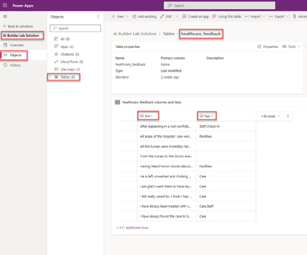Click the top Search bar
Screen dimensions: 307x255
219,5
